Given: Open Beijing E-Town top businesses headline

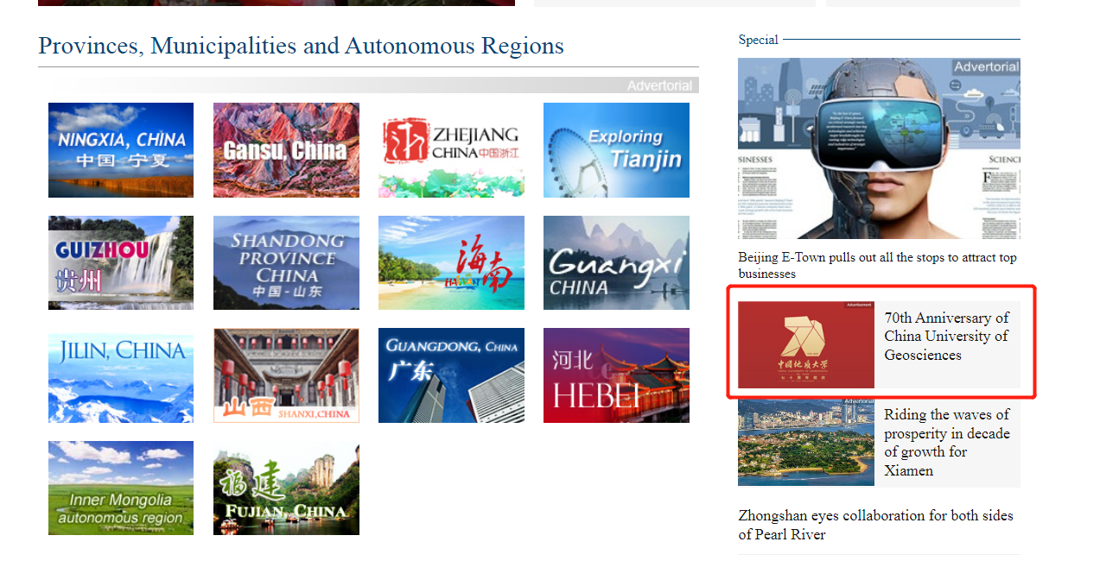Looking at the screenshot, I should click(877, 266).
